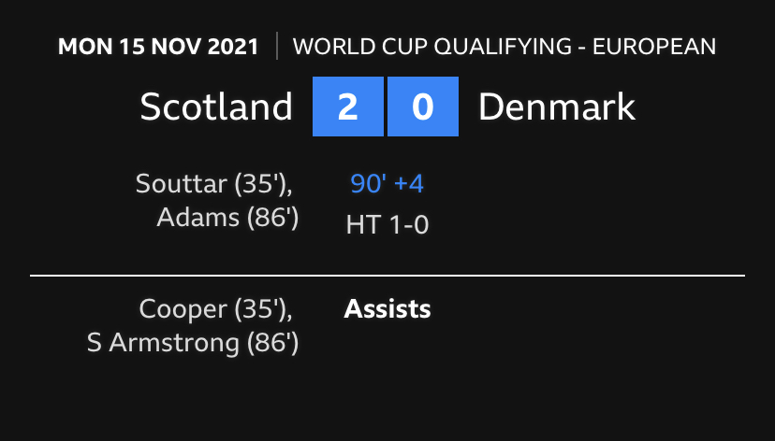The width and height of the screenshot is (775, 441).
Task: Click the match date MON 15 NOV 2021
Action: click(158, 47)
